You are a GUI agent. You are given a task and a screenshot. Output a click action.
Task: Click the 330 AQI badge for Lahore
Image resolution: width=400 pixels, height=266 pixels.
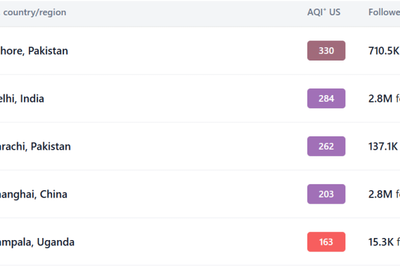pos(326,51)
